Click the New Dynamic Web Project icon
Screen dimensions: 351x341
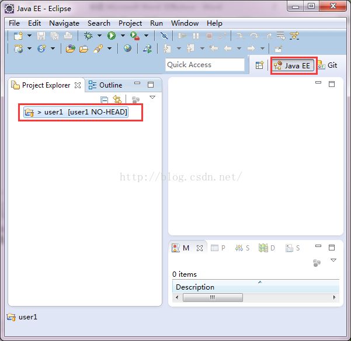click(x=18, y=48)
